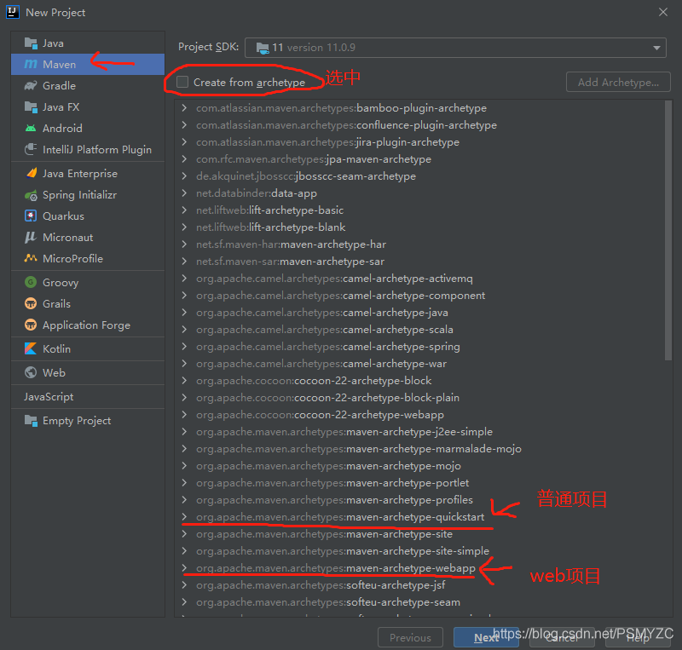Click the Grails icon
The height and width of the screenshot is (650, 682).
31,304
